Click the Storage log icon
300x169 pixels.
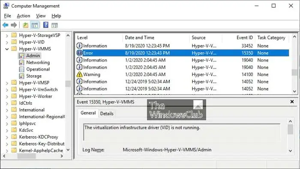point(21,76)
